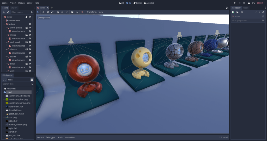Select the Move mode tool in viewport toolbar
The height and width of the screenshot is (141, 267).
click(x=43, y=12)
